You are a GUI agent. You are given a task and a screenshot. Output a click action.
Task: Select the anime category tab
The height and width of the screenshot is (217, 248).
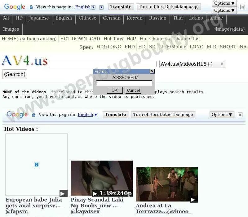(x=216, y=18)
